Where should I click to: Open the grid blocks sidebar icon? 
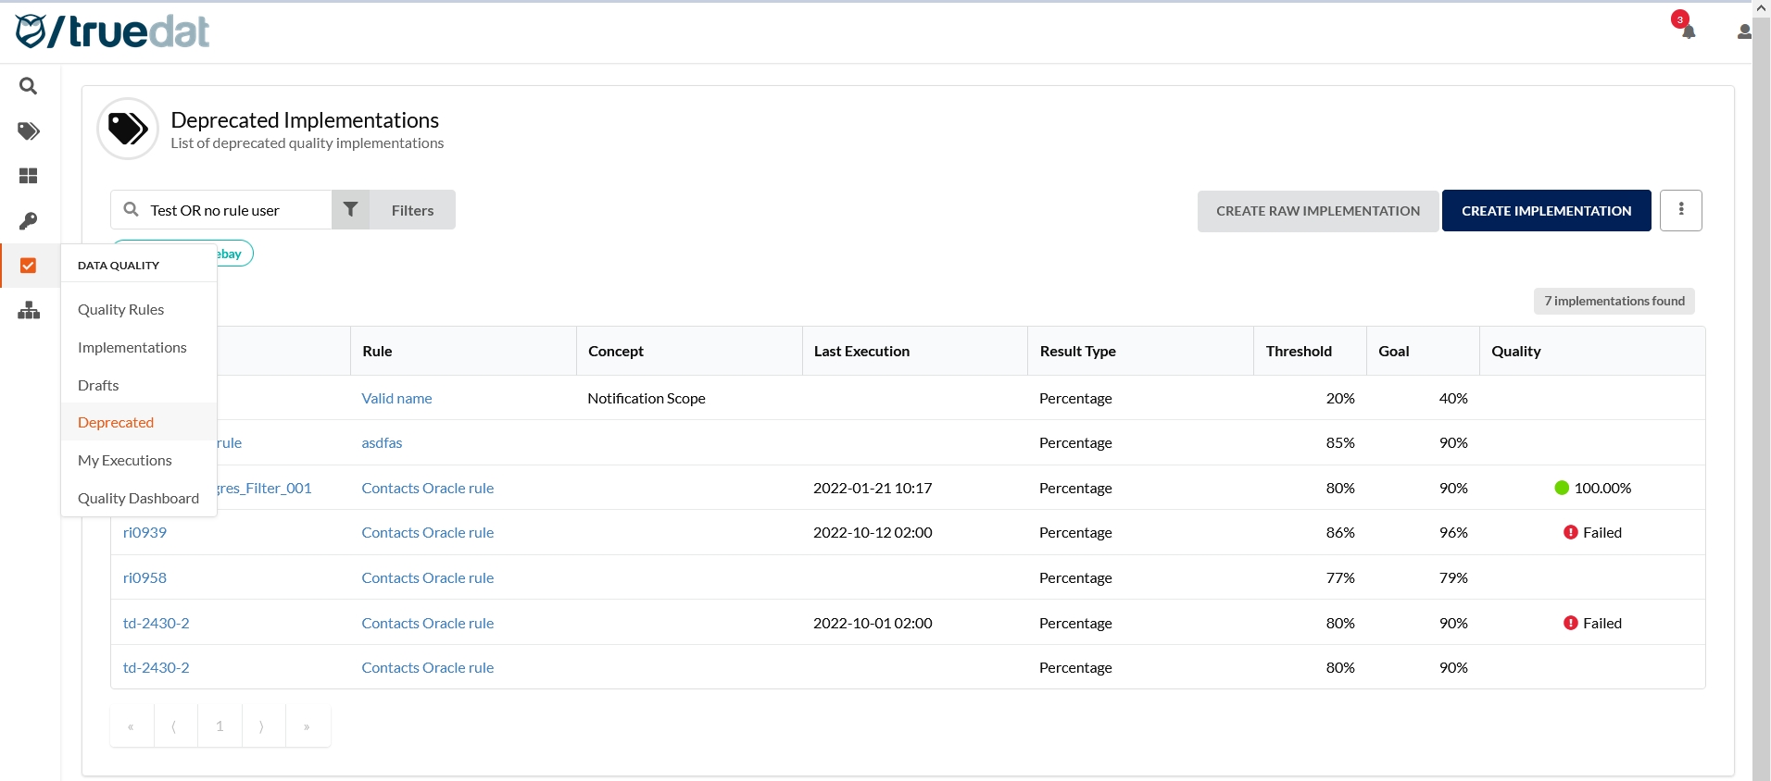point(29,176)
